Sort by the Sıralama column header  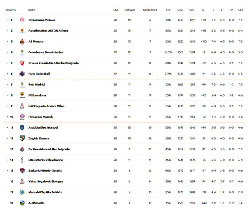coord(10,10)
